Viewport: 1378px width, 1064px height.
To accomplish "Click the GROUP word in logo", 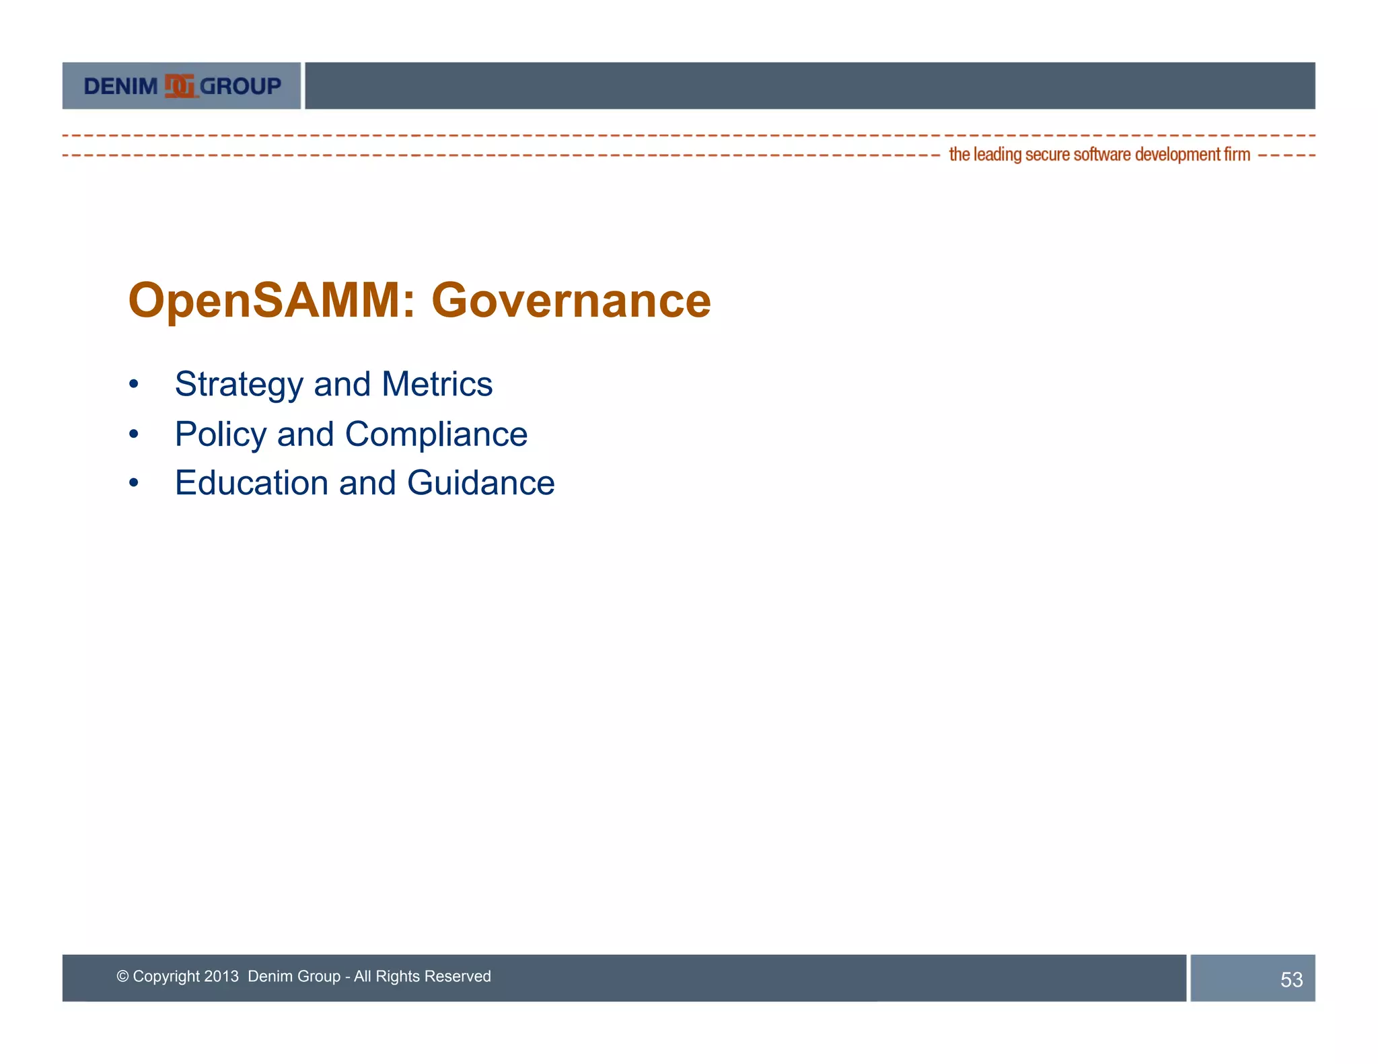I will tap(240, 86).
